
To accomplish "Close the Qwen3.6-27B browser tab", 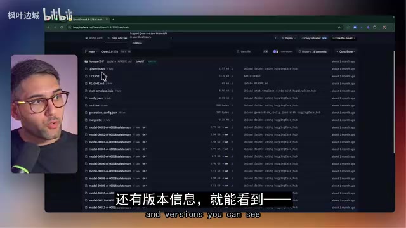I will point(107,20).
